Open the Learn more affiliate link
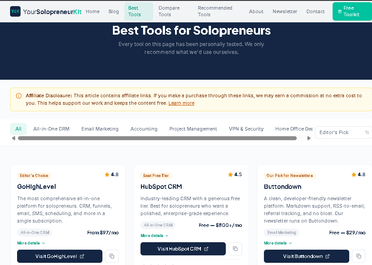The image size is (372, 265). tap(181, 103)
